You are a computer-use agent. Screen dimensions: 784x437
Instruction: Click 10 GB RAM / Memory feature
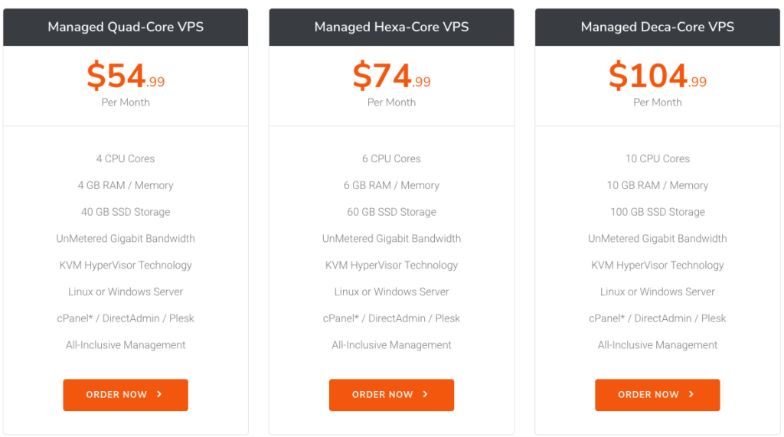658,185
